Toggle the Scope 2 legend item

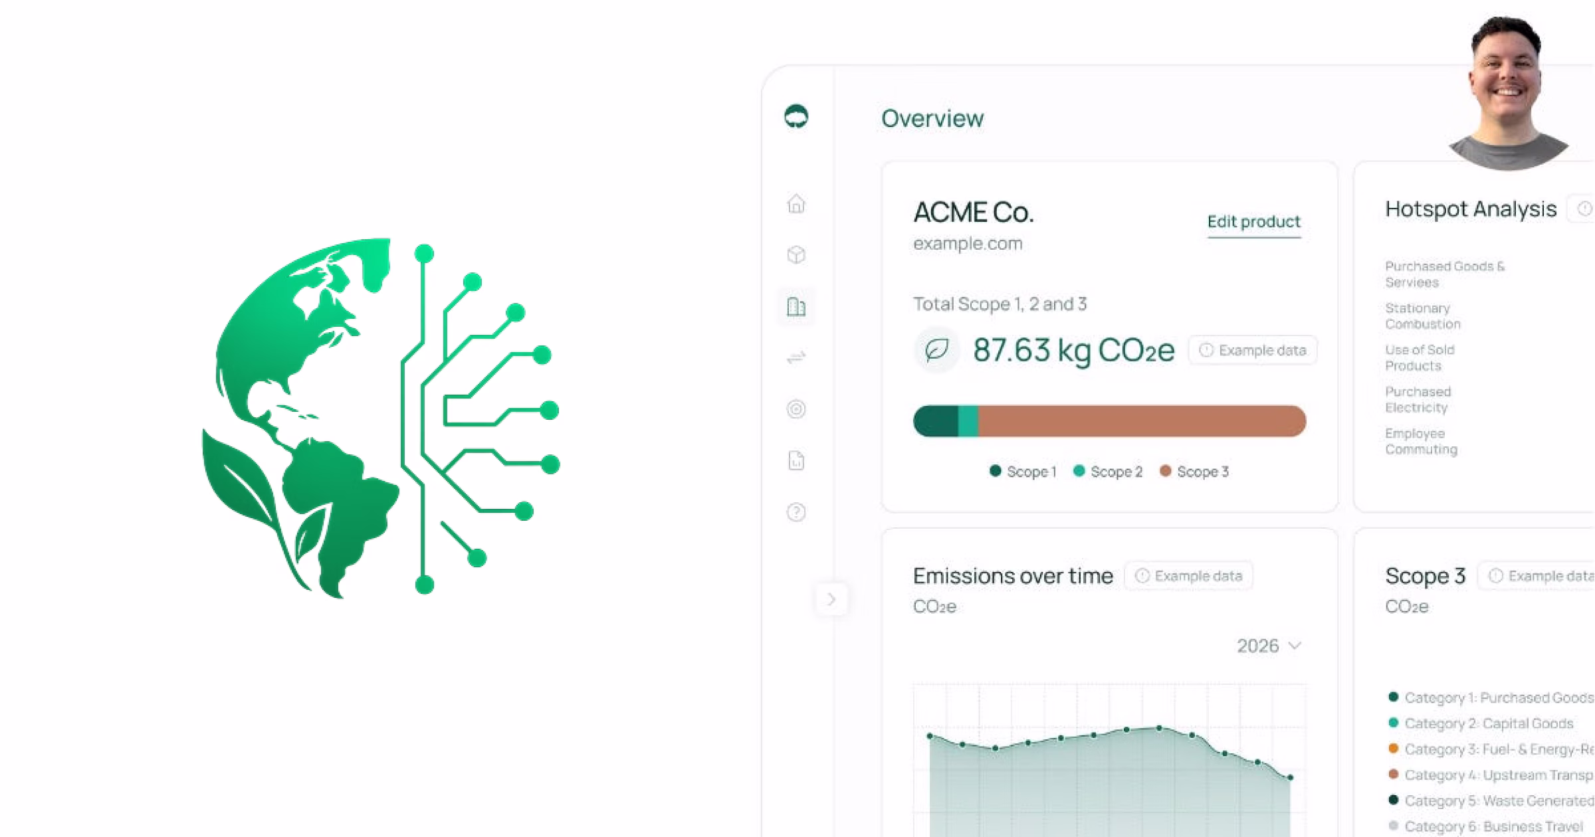coord(1108,472)
